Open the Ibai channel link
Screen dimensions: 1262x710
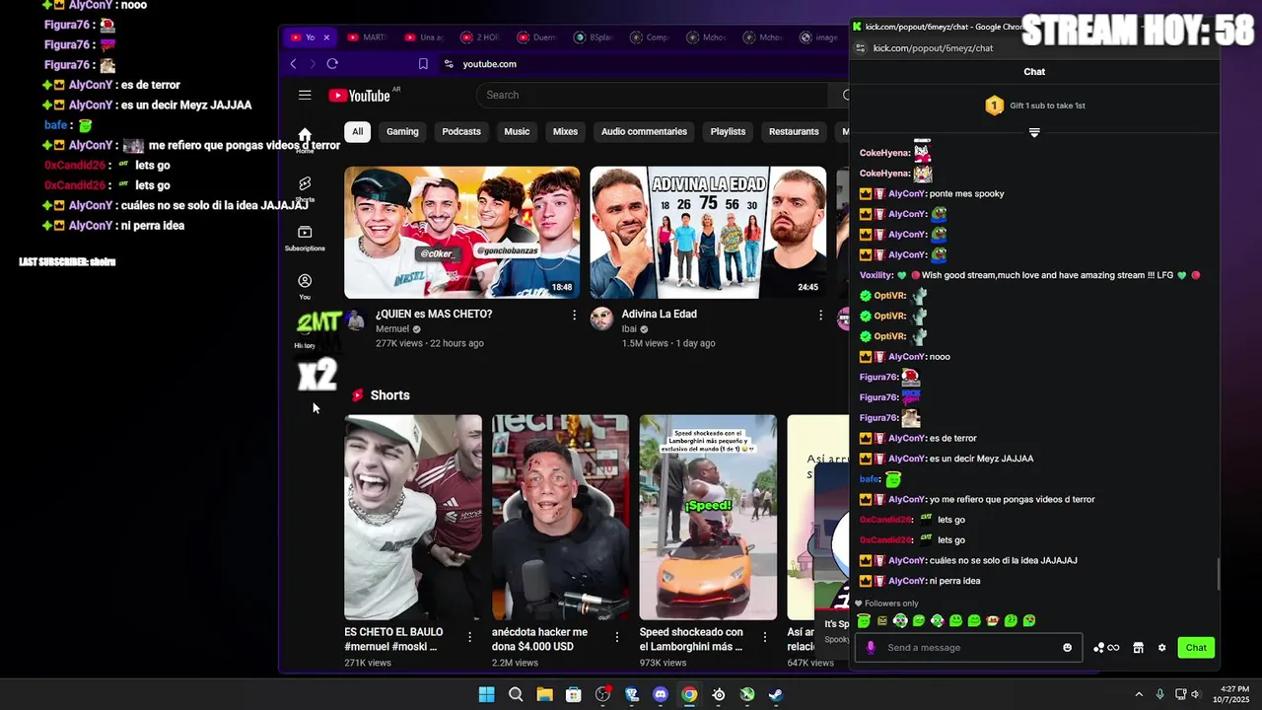coord(629,329)
